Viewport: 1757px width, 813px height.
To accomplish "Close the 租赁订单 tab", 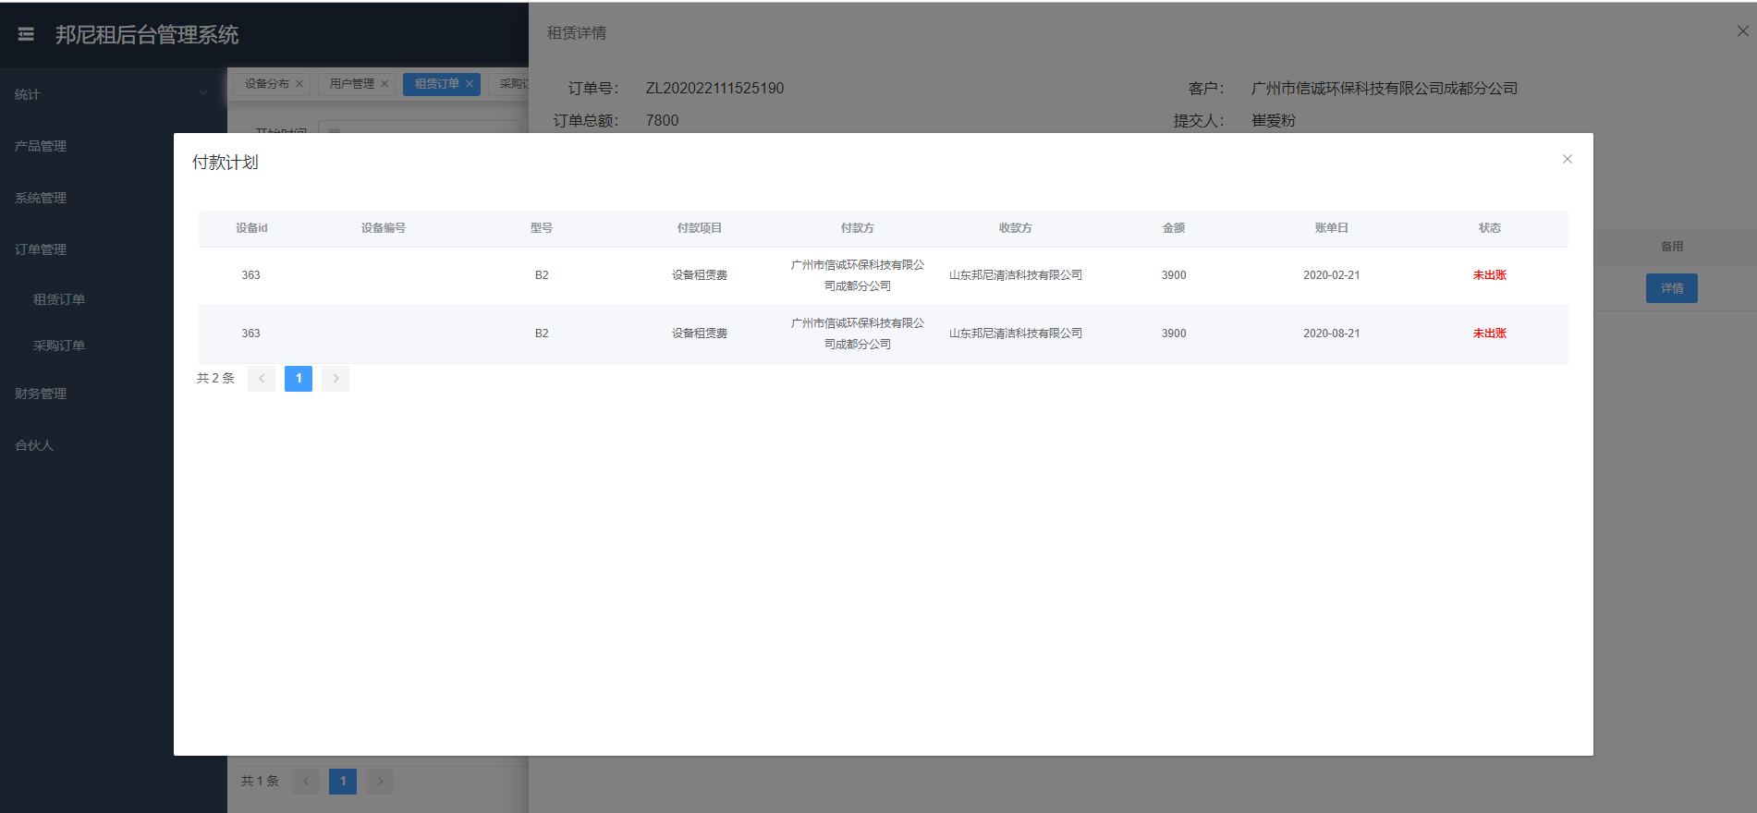I will (x=470, y=84).
